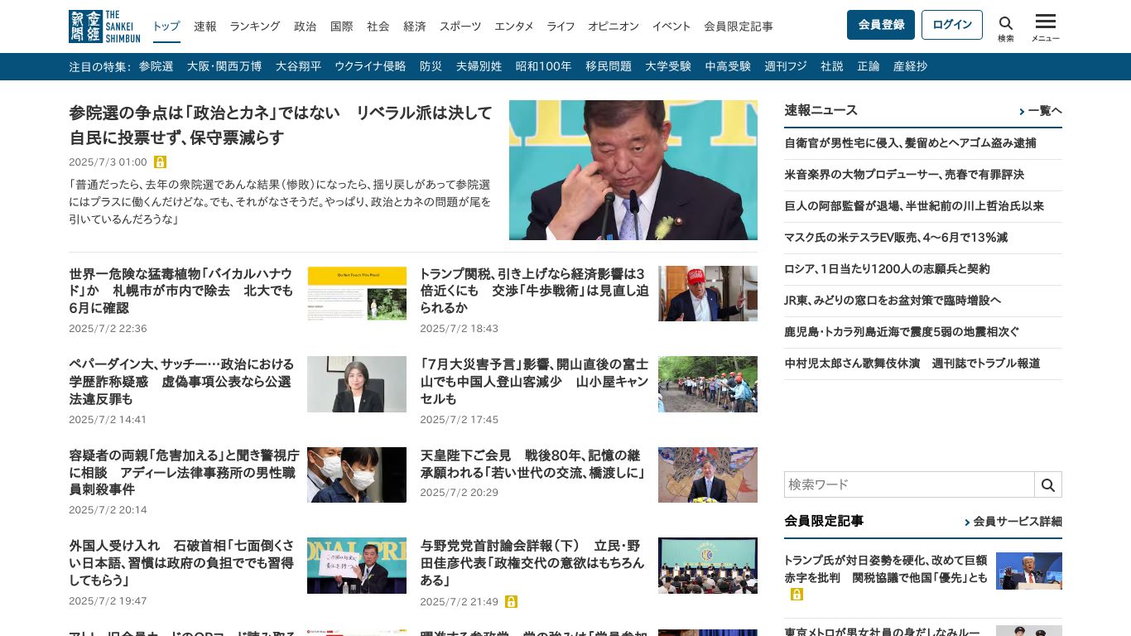Open the 大阪・関西万博 feature link

(x=224, y=66)
